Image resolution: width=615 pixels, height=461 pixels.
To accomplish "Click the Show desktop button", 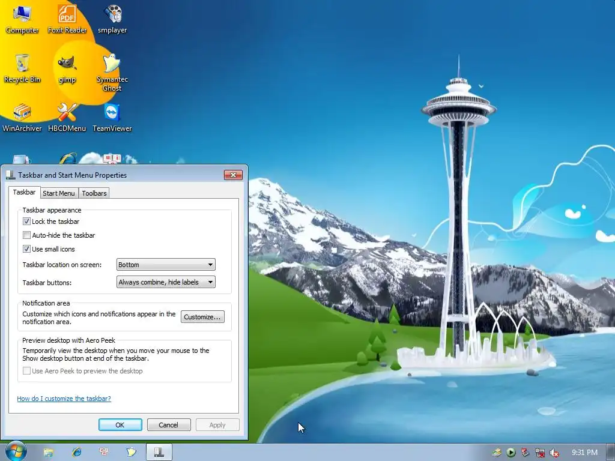I will point(611,453).
